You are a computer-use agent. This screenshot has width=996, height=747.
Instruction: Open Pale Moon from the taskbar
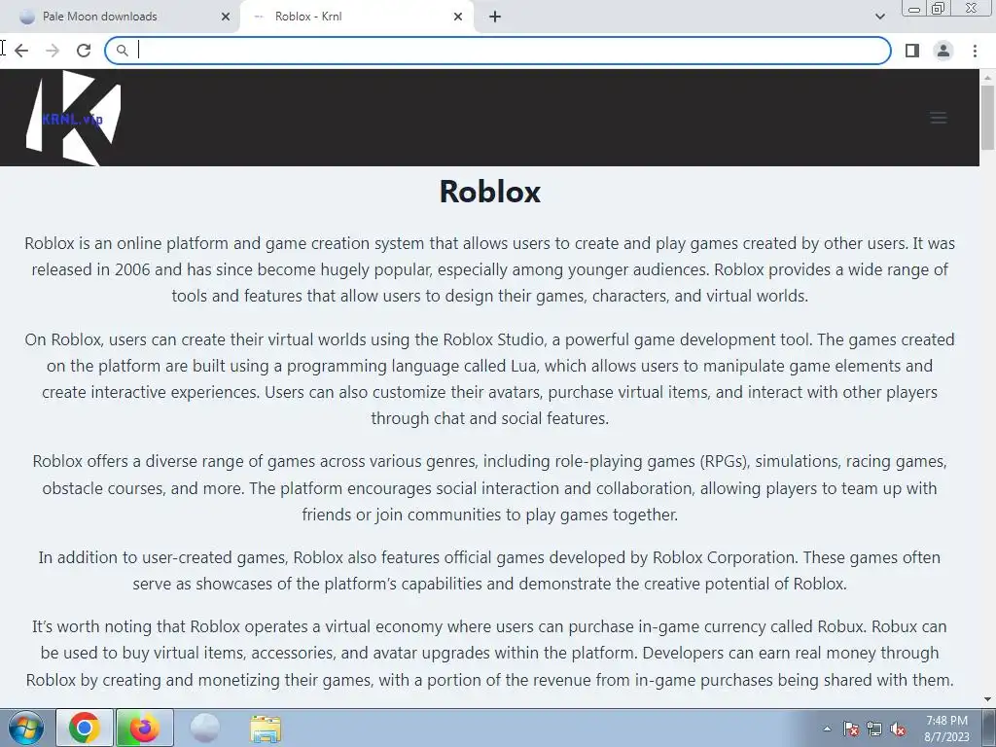204,728
